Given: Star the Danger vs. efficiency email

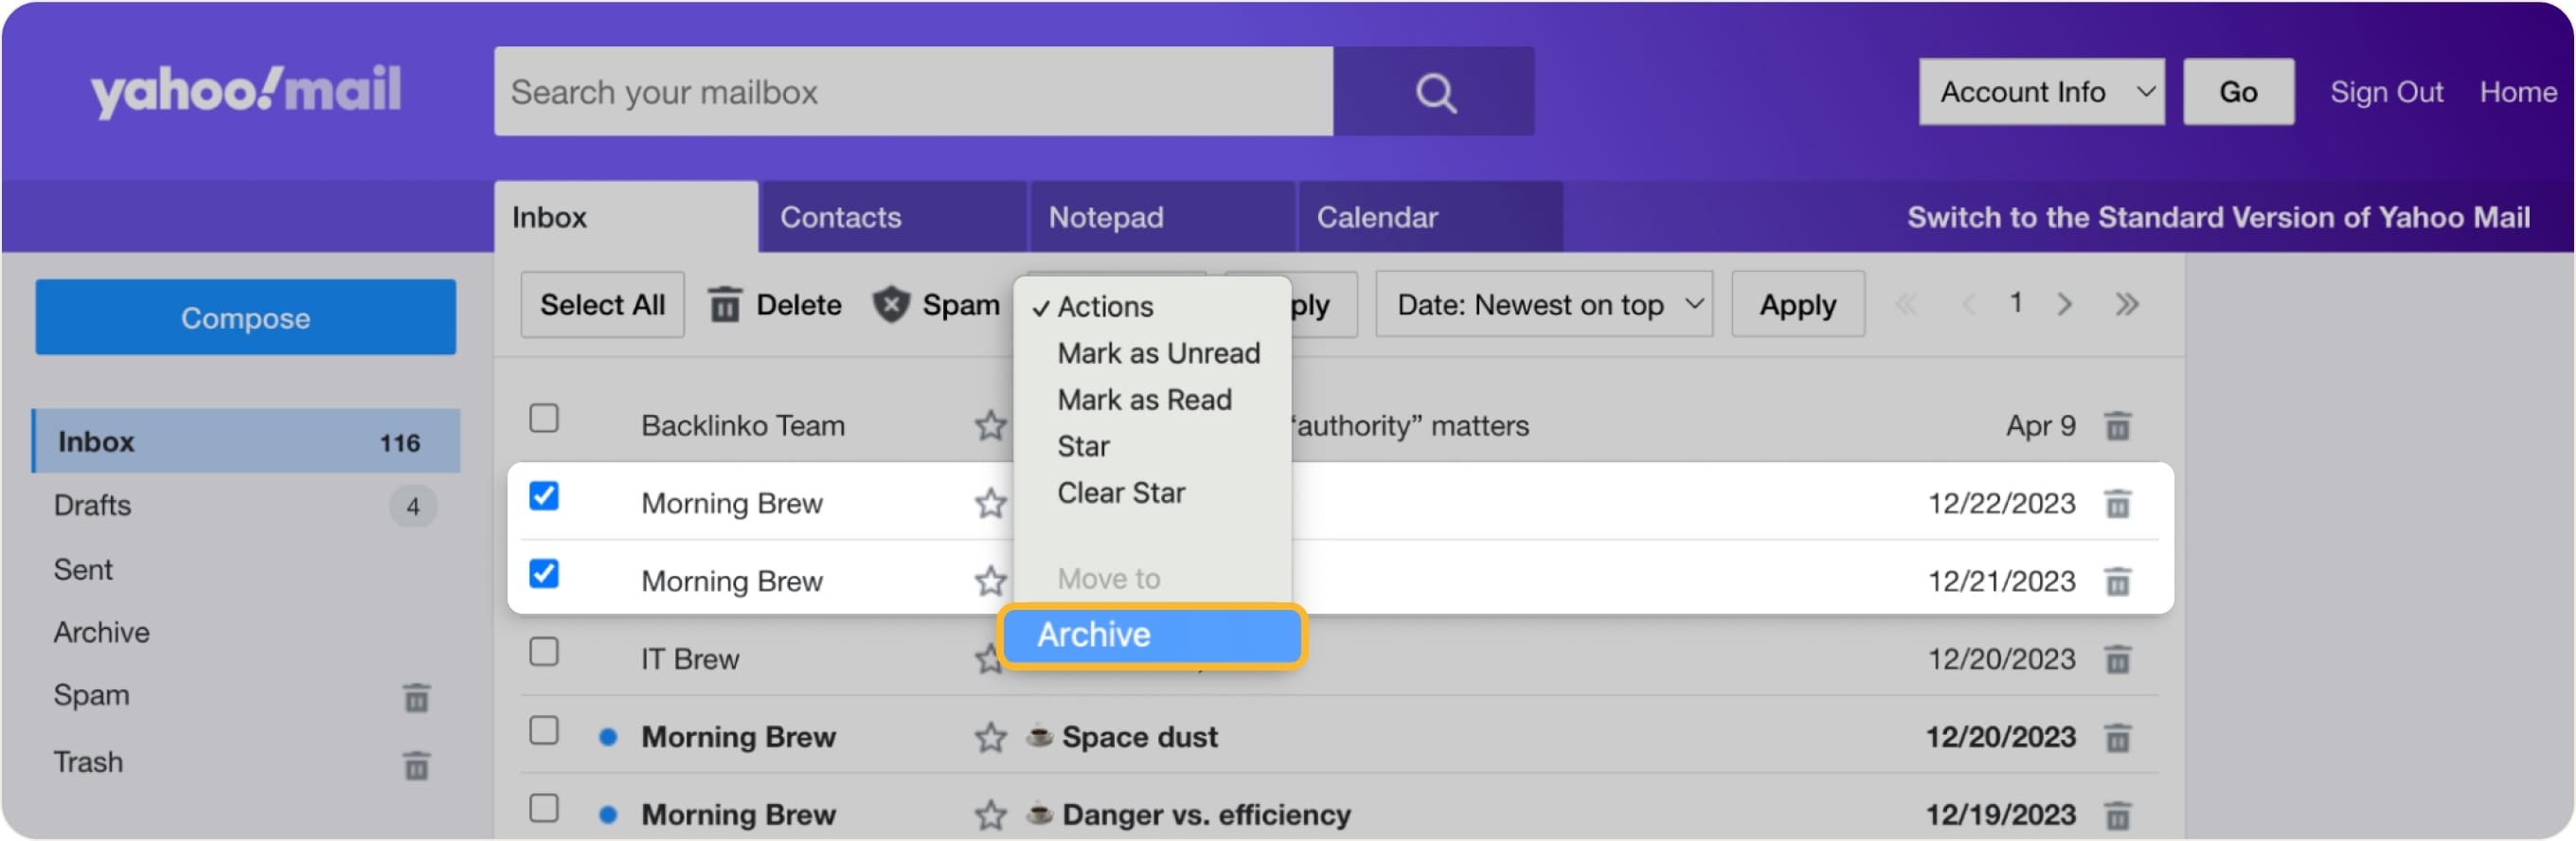Looking at the screenshot, I should (990, 815).
